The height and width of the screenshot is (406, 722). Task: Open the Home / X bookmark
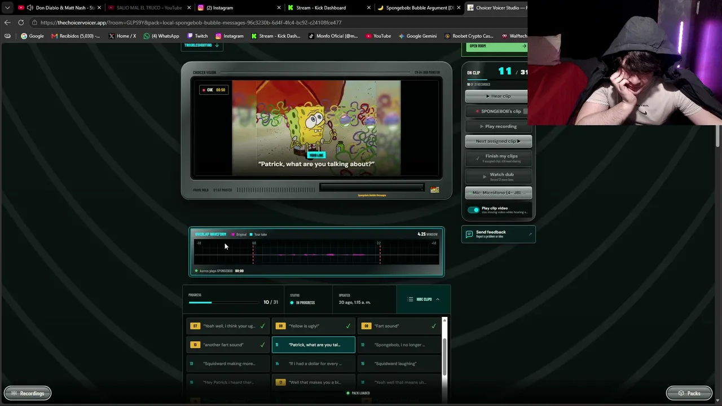[122, 36]
